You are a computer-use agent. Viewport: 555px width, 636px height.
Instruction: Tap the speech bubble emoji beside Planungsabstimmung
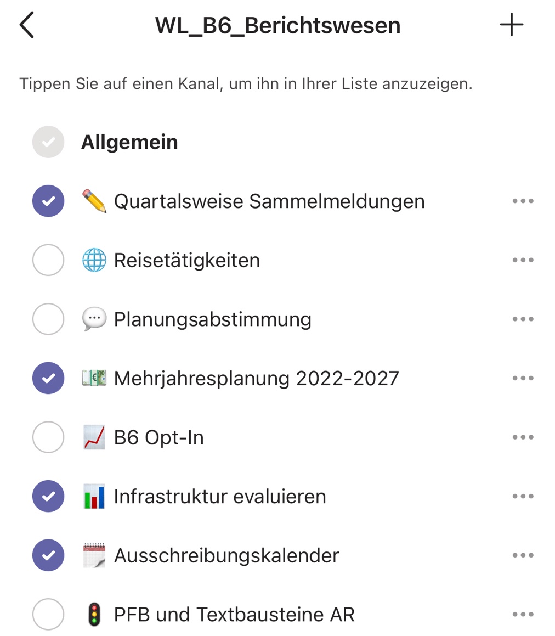(94, 319)
